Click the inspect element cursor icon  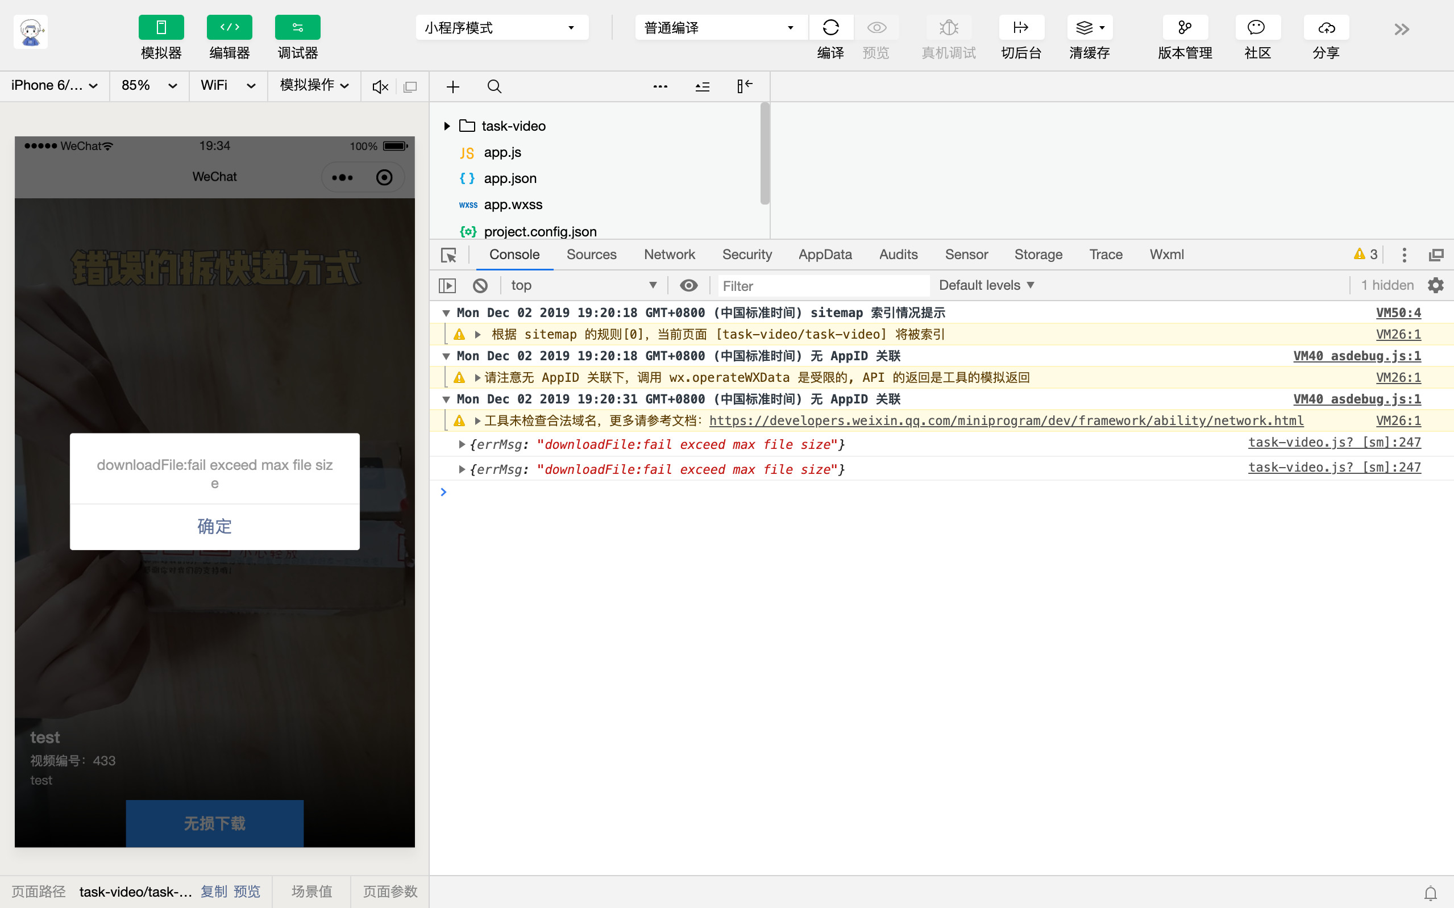point(448,255)
